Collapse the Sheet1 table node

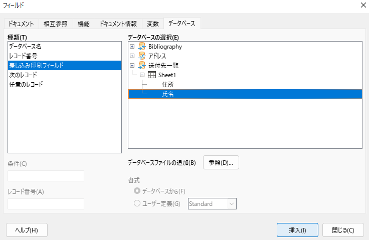(142, 75)
